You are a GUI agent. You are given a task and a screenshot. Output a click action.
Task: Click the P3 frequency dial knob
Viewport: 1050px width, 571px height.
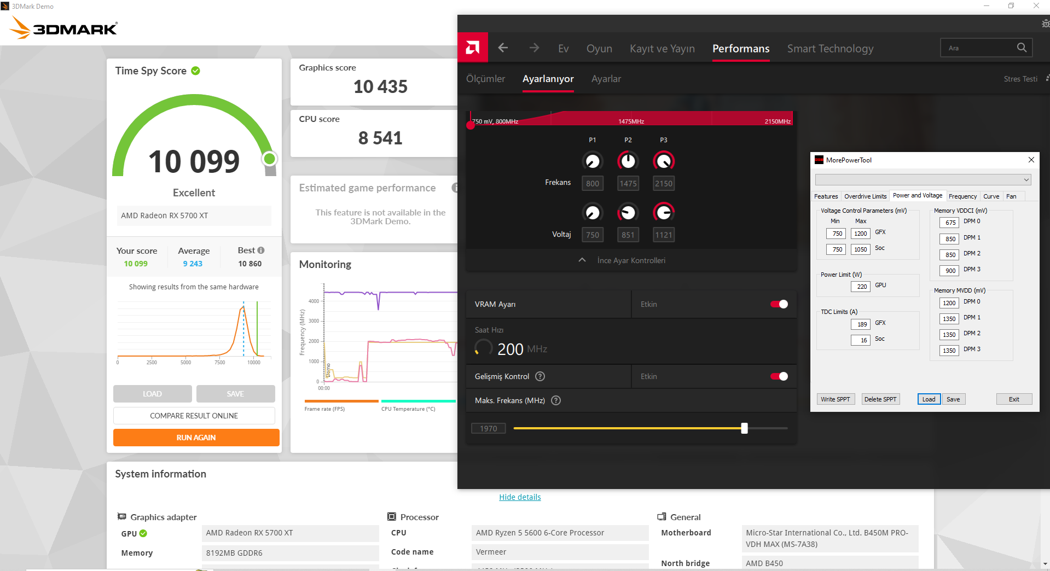pos(664,161)
